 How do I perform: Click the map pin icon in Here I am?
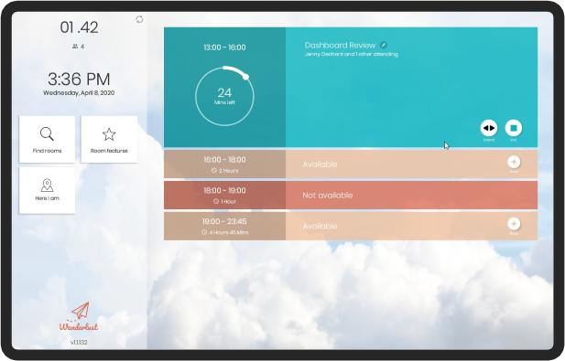[48, 186]
